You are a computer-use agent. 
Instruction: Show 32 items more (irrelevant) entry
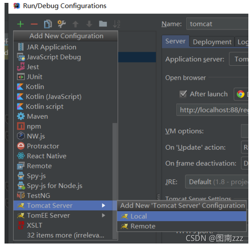[x=63, y=235]
